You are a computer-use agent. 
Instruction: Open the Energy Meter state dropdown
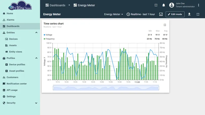coord(114,14)
